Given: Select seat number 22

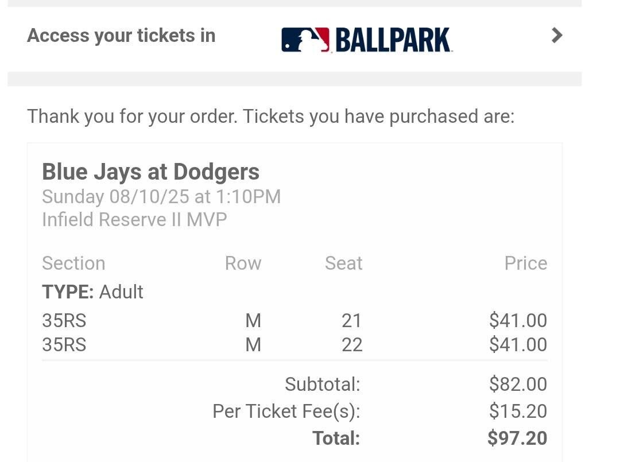Looking at the screenshot, I should point(351,344).
